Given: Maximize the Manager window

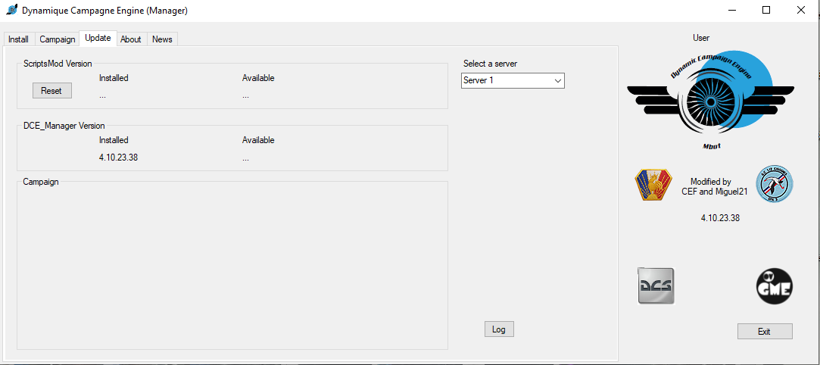Looking at the screenshot, I should click(x=766, y=10).
